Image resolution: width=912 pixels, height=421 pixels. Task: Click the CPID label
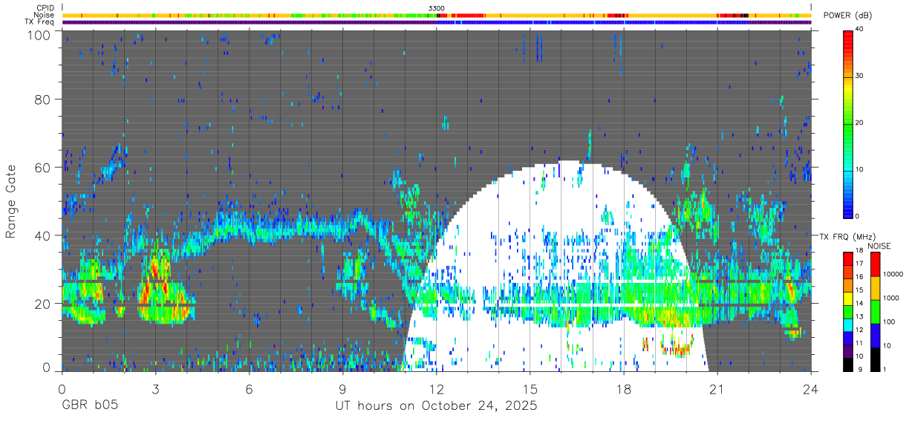click(45, 8)
